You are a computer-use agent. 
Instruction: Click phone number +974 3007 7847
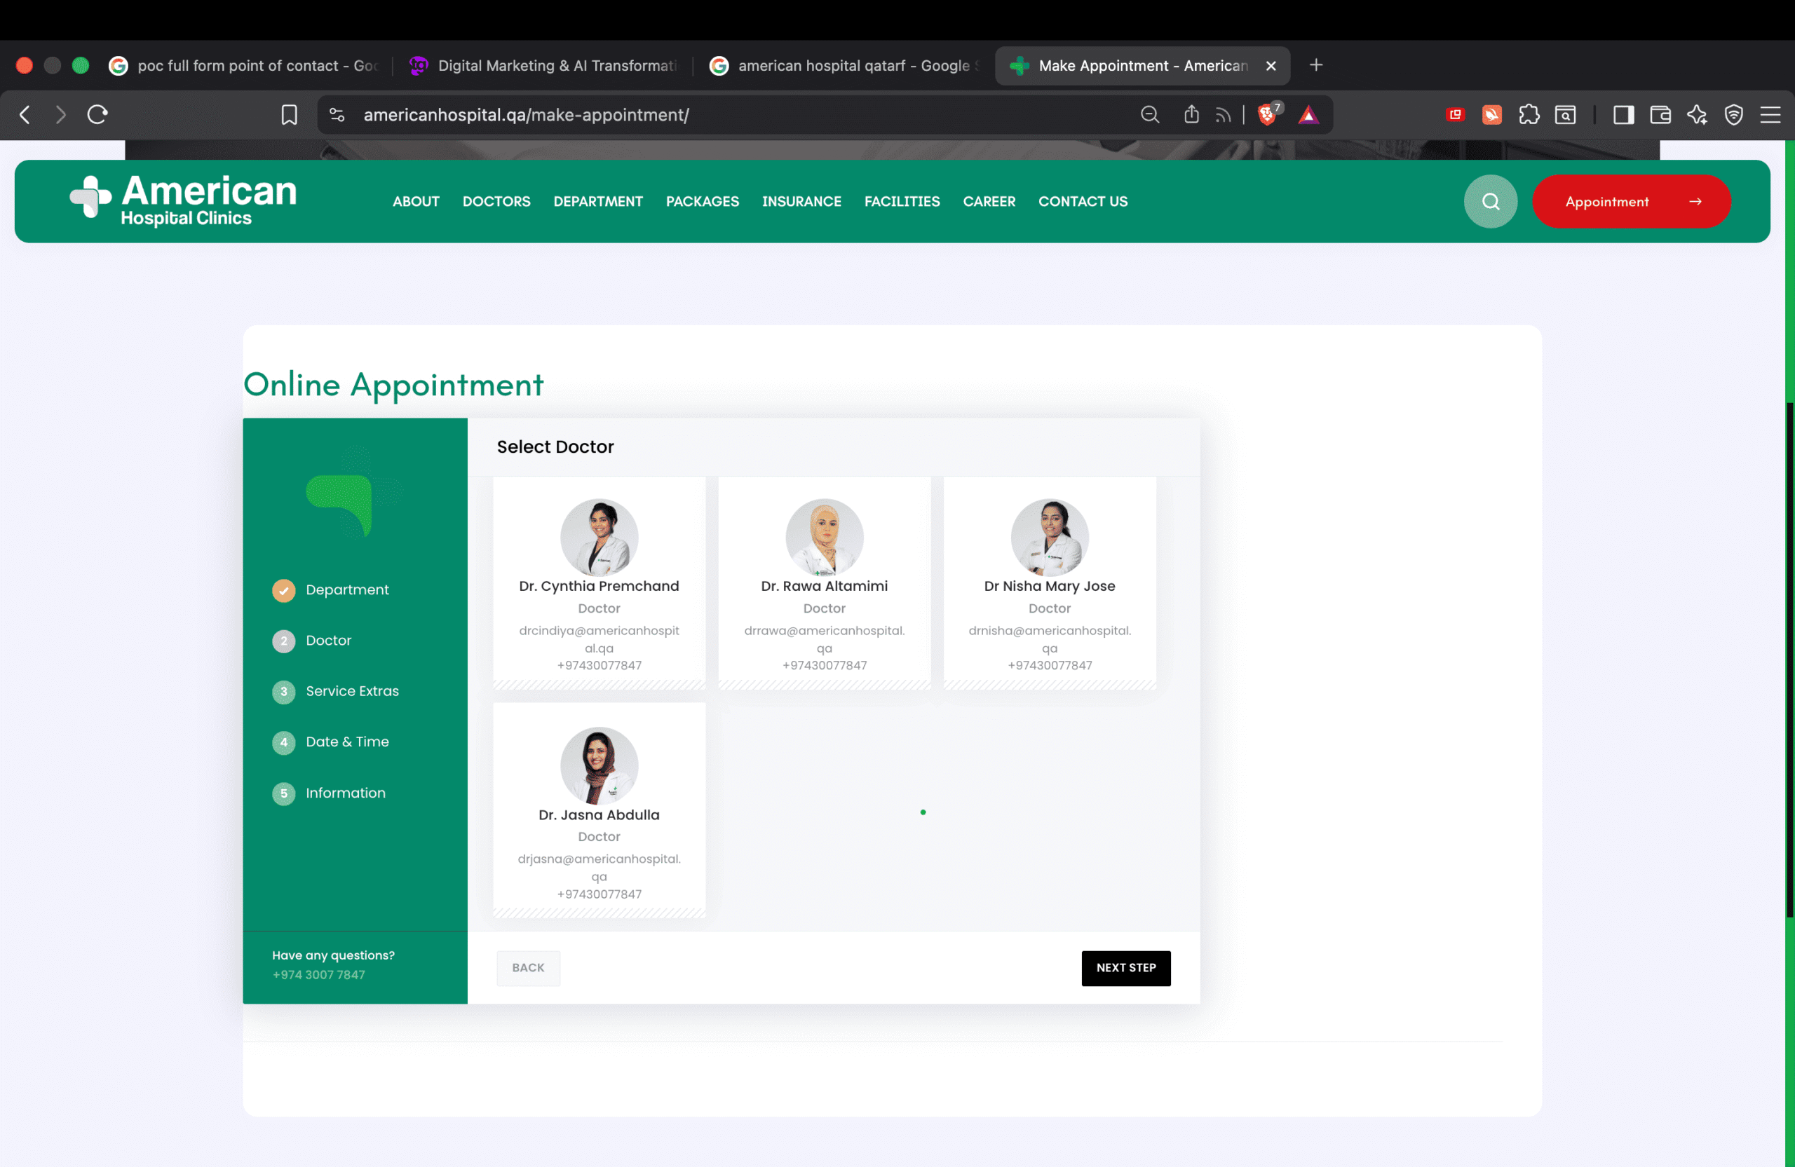click(318, 975)
